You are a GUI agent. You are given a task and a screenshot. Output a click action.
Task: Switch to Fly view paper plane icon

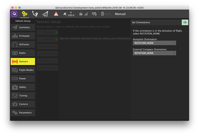[45, 14]
